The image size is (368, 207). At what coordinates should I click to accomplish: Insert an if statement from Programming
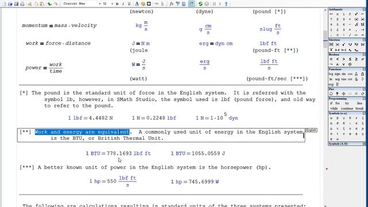click(331, 103)
